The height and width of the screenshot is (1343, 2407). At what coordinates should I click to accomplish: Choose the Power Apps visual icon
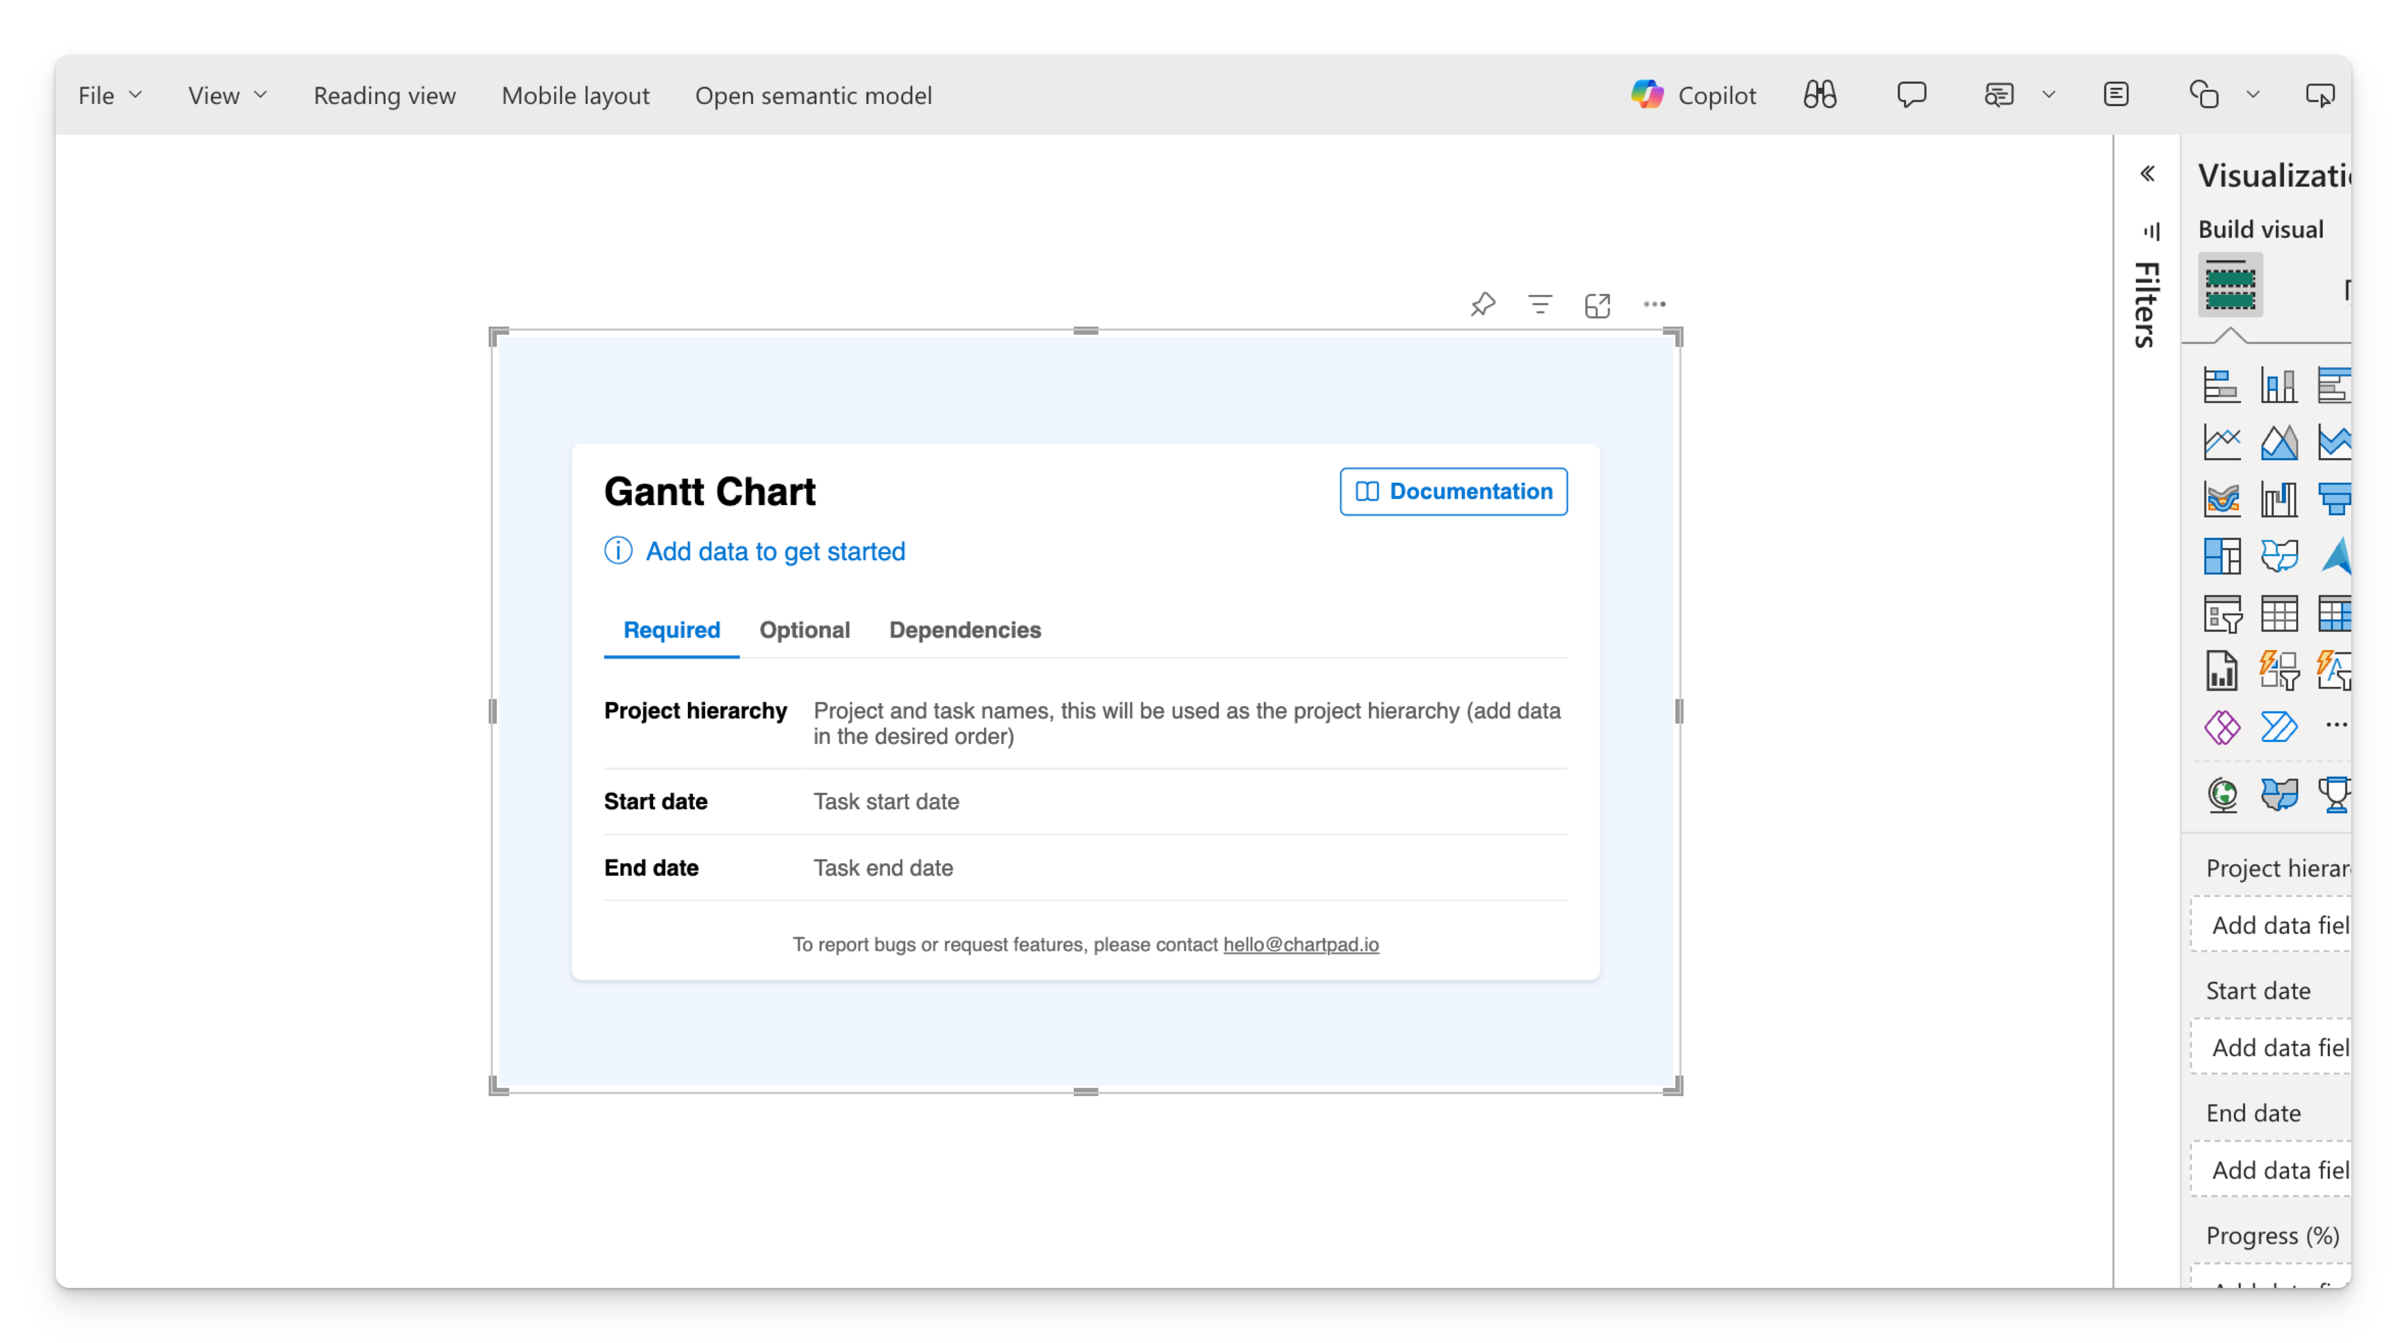[x=2221, y=727]
